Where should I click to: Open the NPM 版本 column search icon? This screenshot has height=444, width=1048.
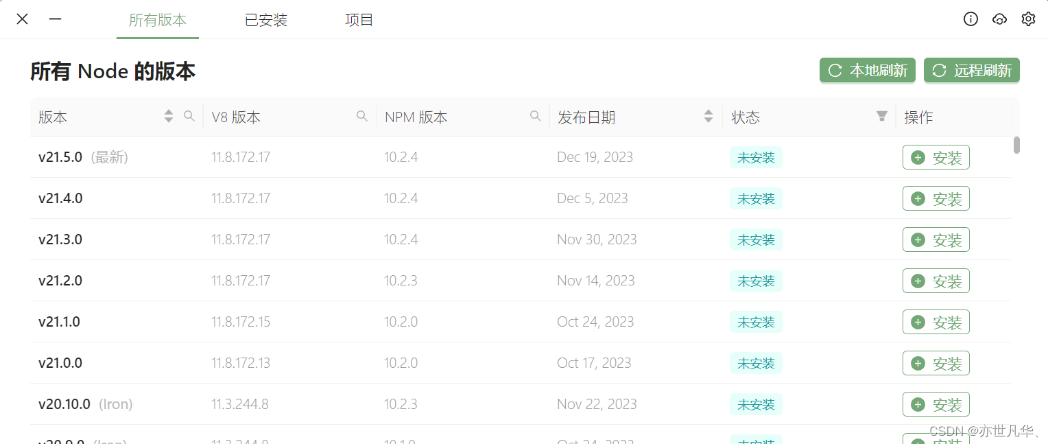point(536,117)
